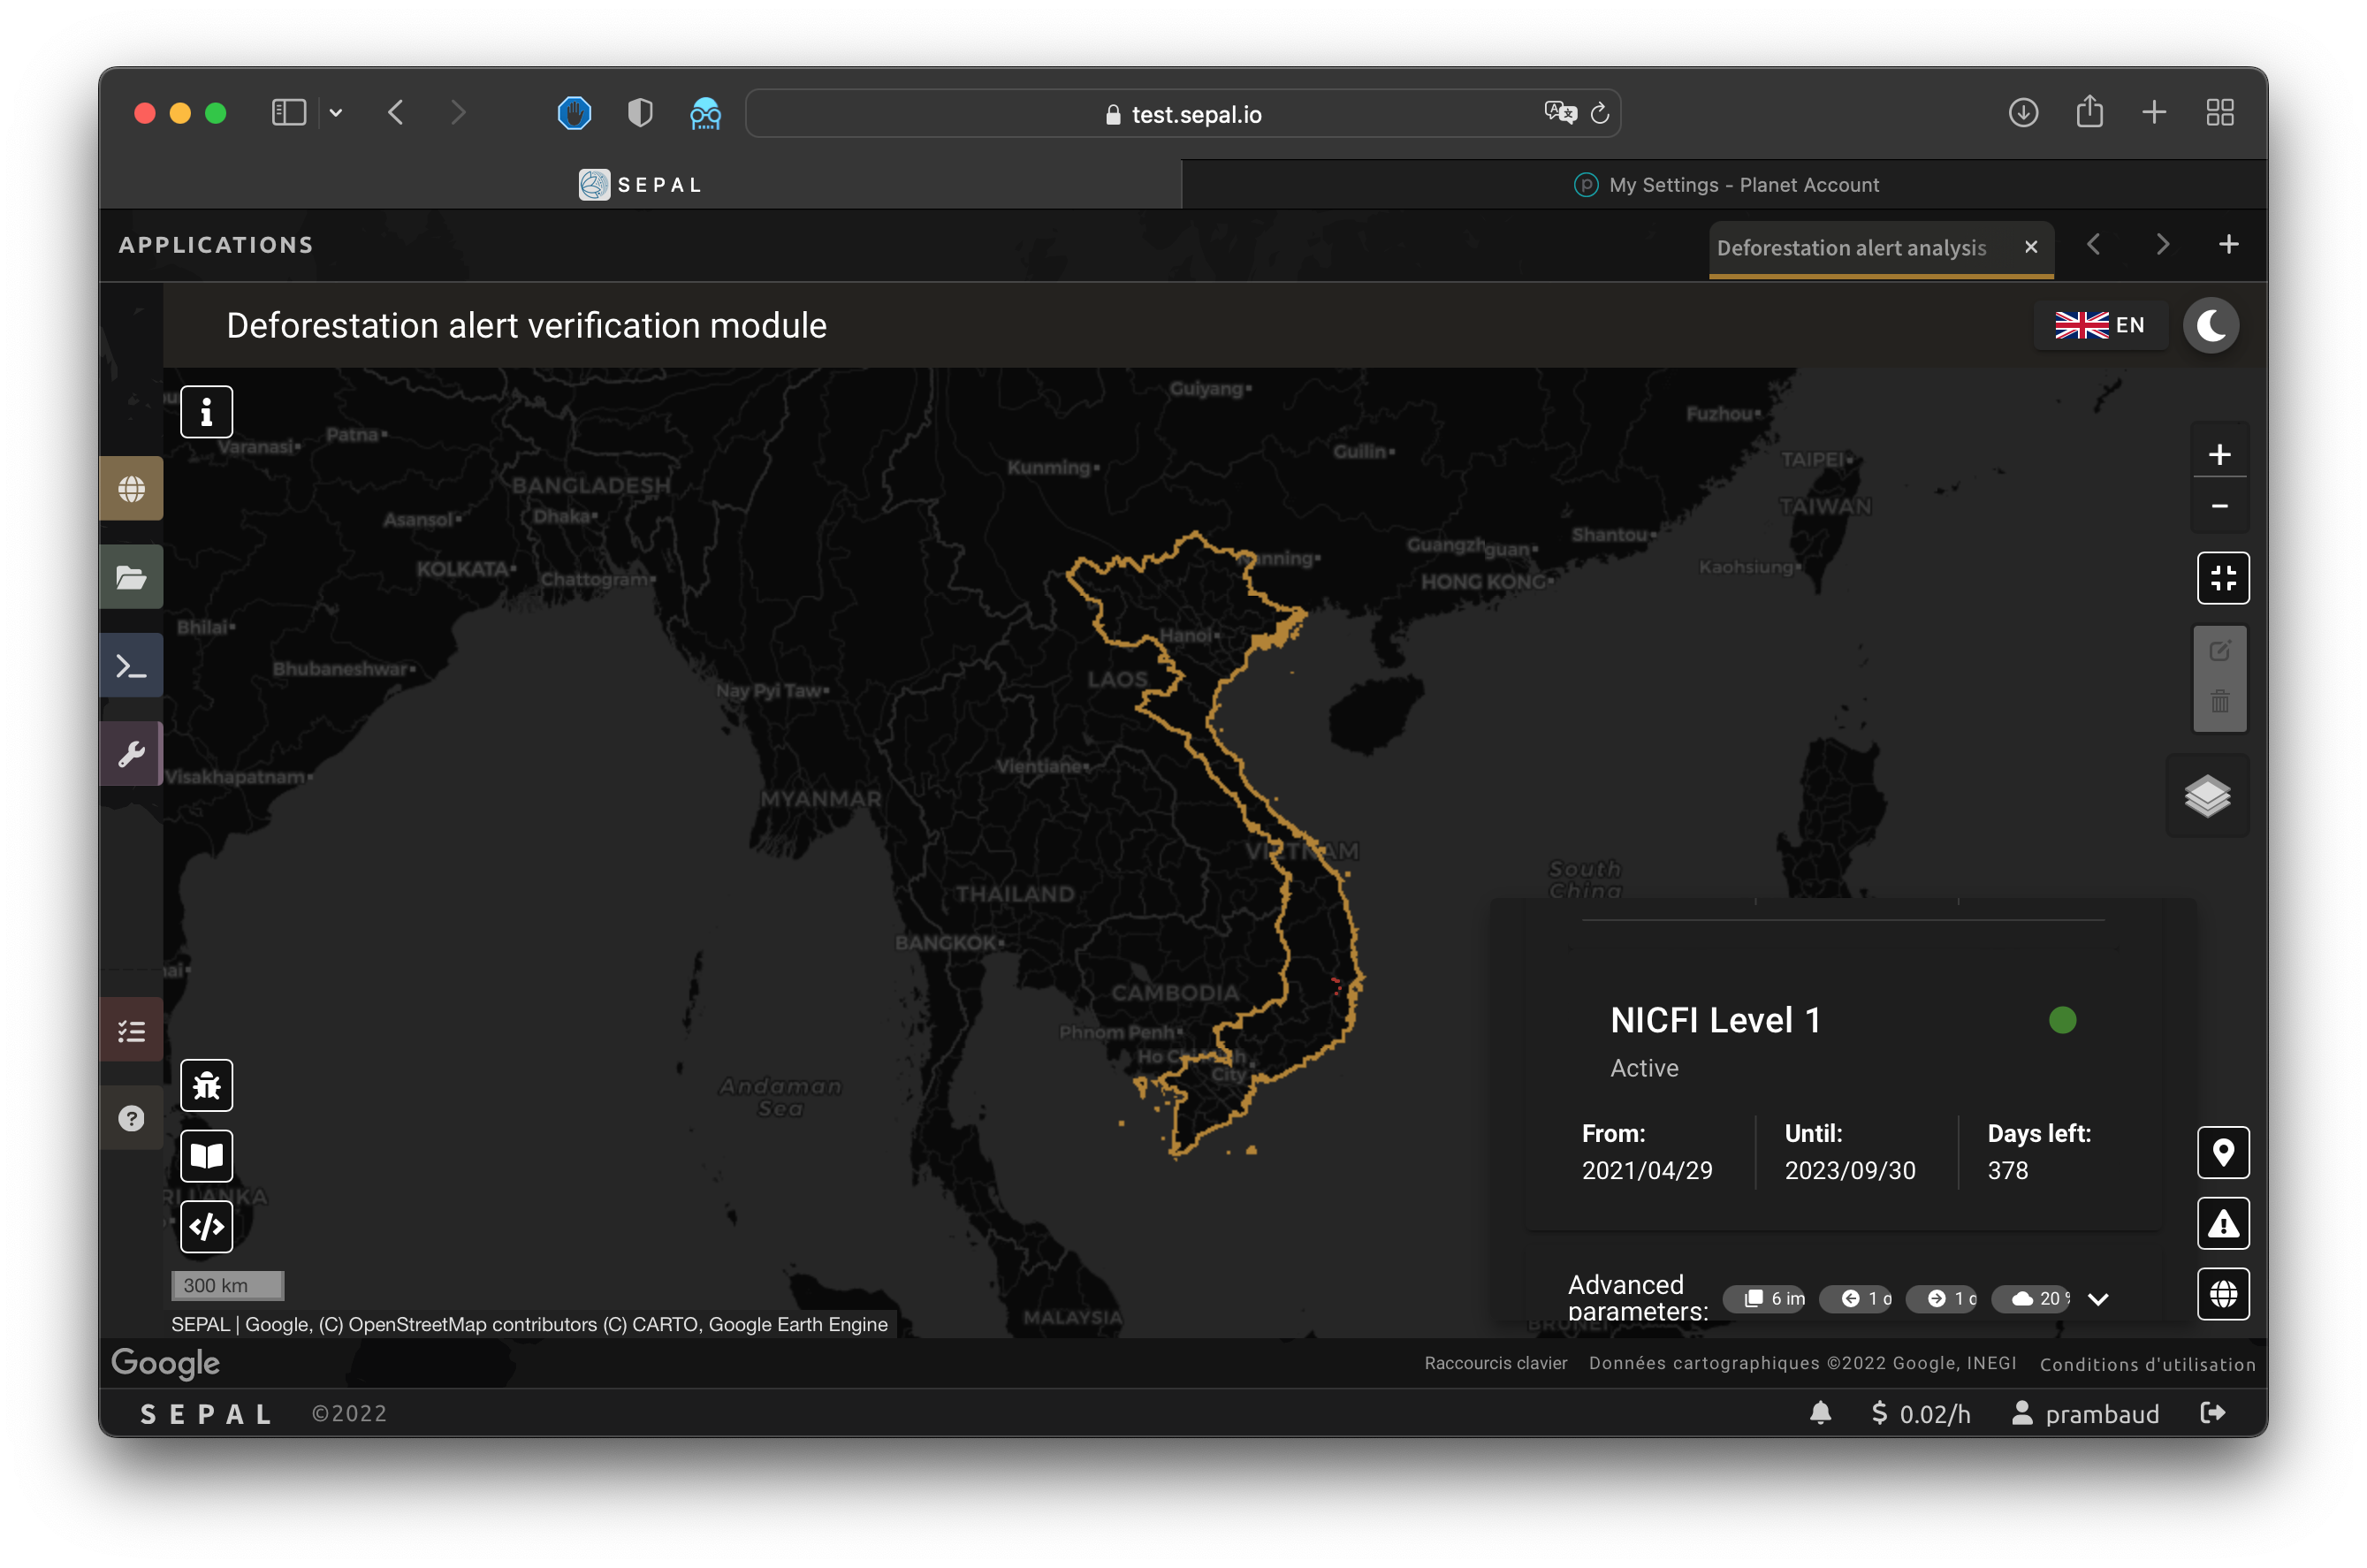Expand the Advanced parameters chevron
2367x1568 pixels.
coord(2098,1299)
